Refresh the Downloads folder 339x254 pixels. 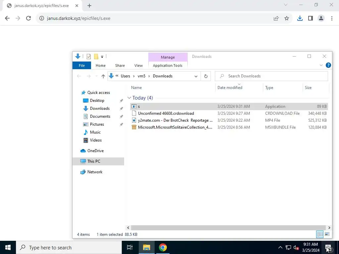[x=206, y=76]
